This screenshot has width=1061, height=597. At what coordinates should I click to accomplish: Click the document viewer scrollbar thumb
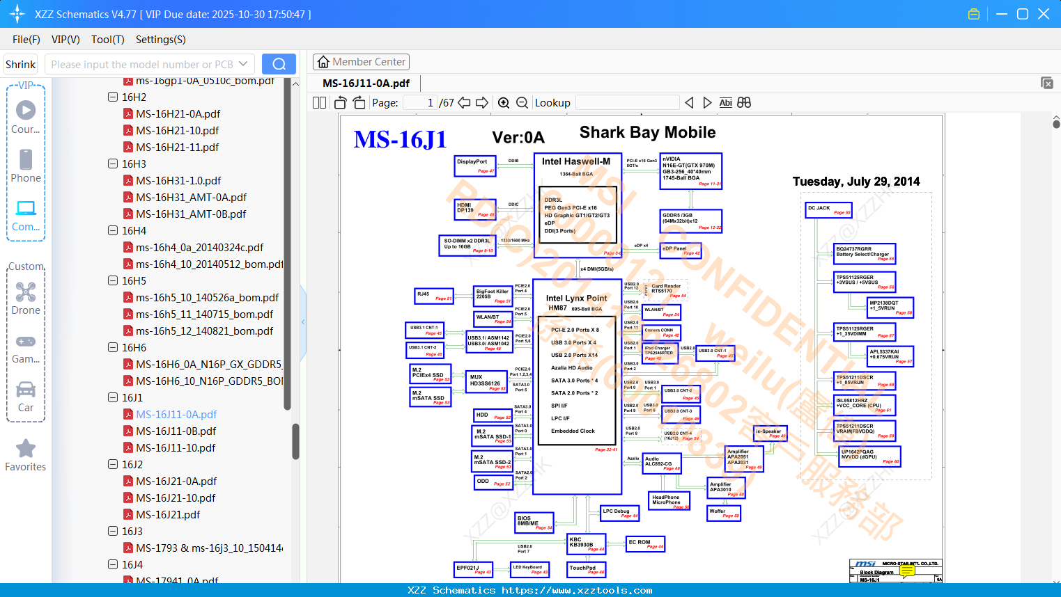pos(1056,123)
